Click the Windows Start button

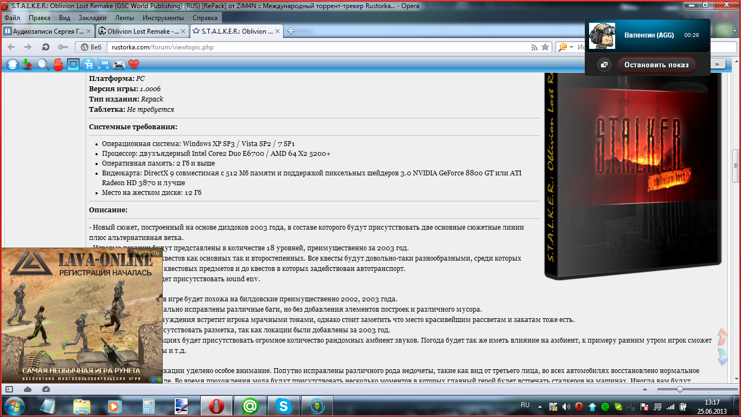[x=14, y=406]
